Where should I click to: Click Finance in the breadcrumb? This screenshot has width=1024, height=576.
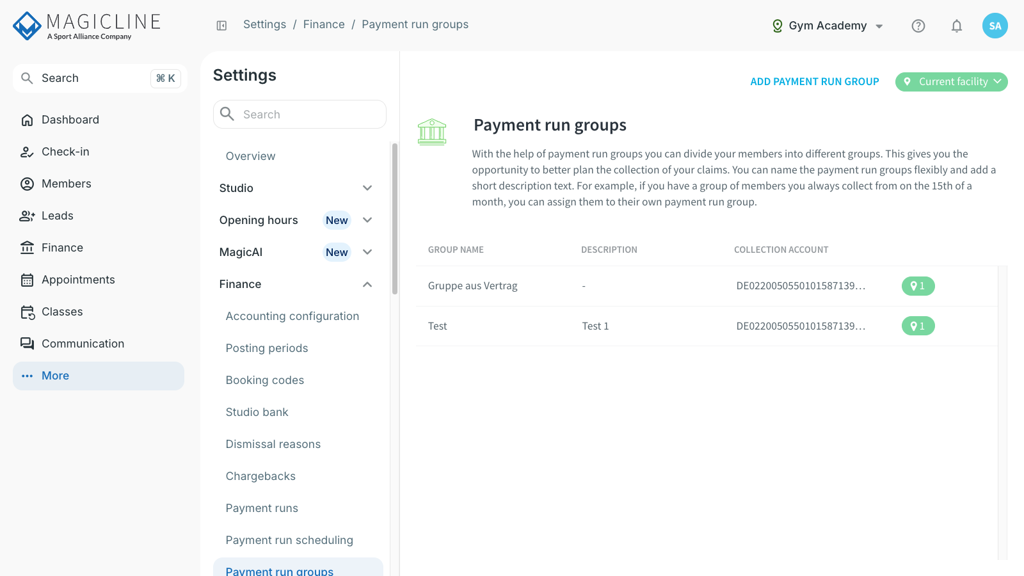pos(324,24)
